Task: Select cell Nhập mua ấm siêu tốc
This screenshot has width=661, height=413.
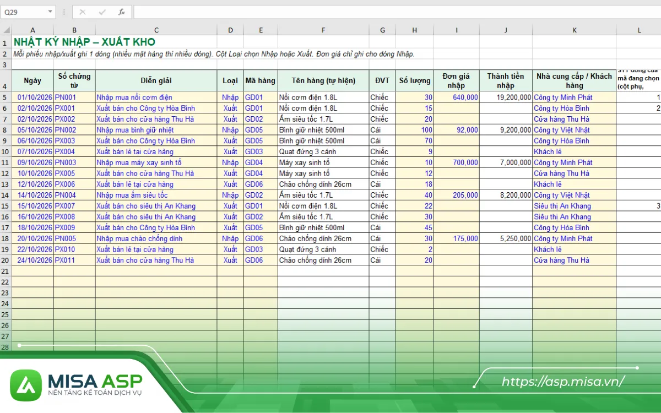Action: pyautogui.click(x=156, y=195)
